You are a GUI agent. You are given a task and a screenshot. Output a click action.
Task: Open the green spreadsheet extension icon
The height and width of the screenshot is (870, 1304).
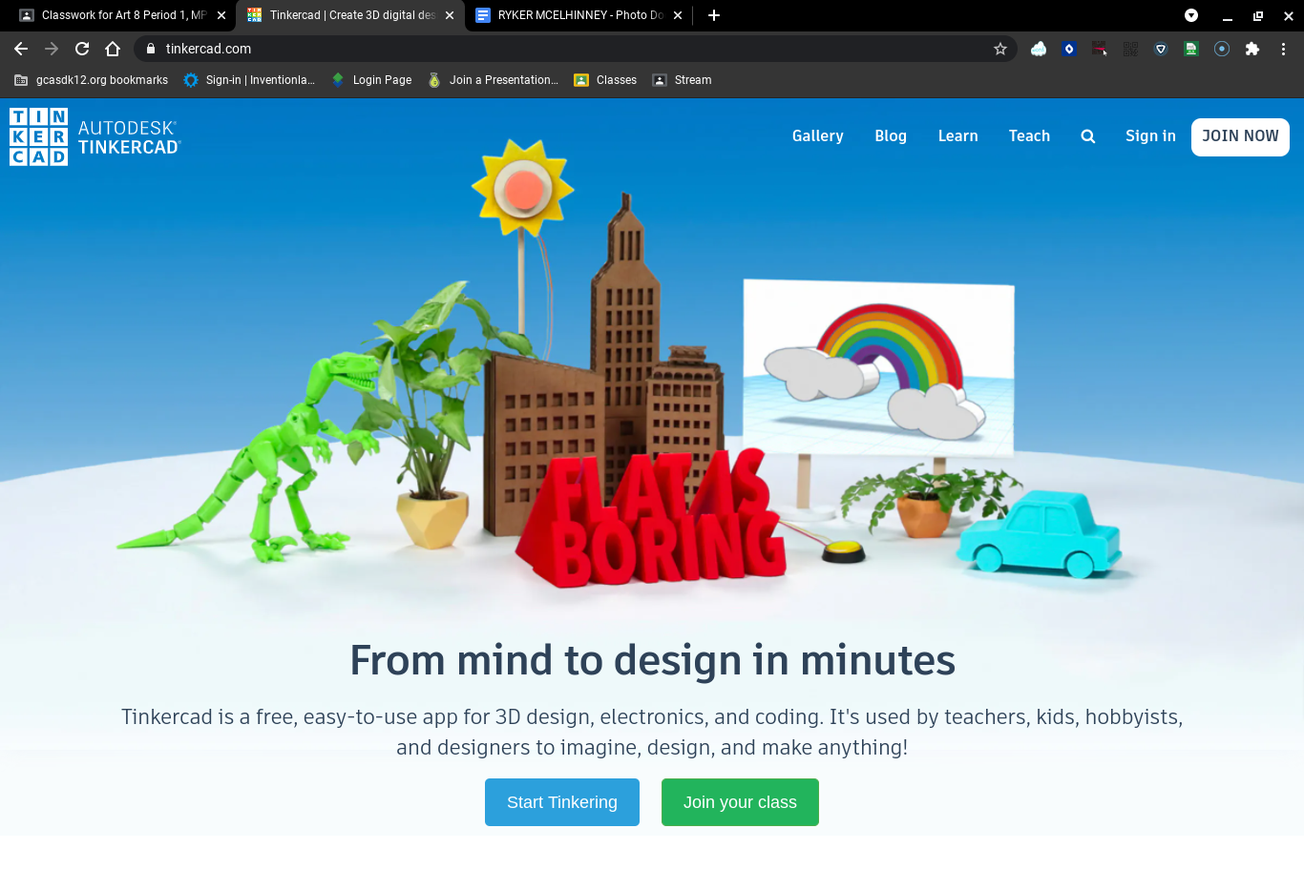[1191, 49]
